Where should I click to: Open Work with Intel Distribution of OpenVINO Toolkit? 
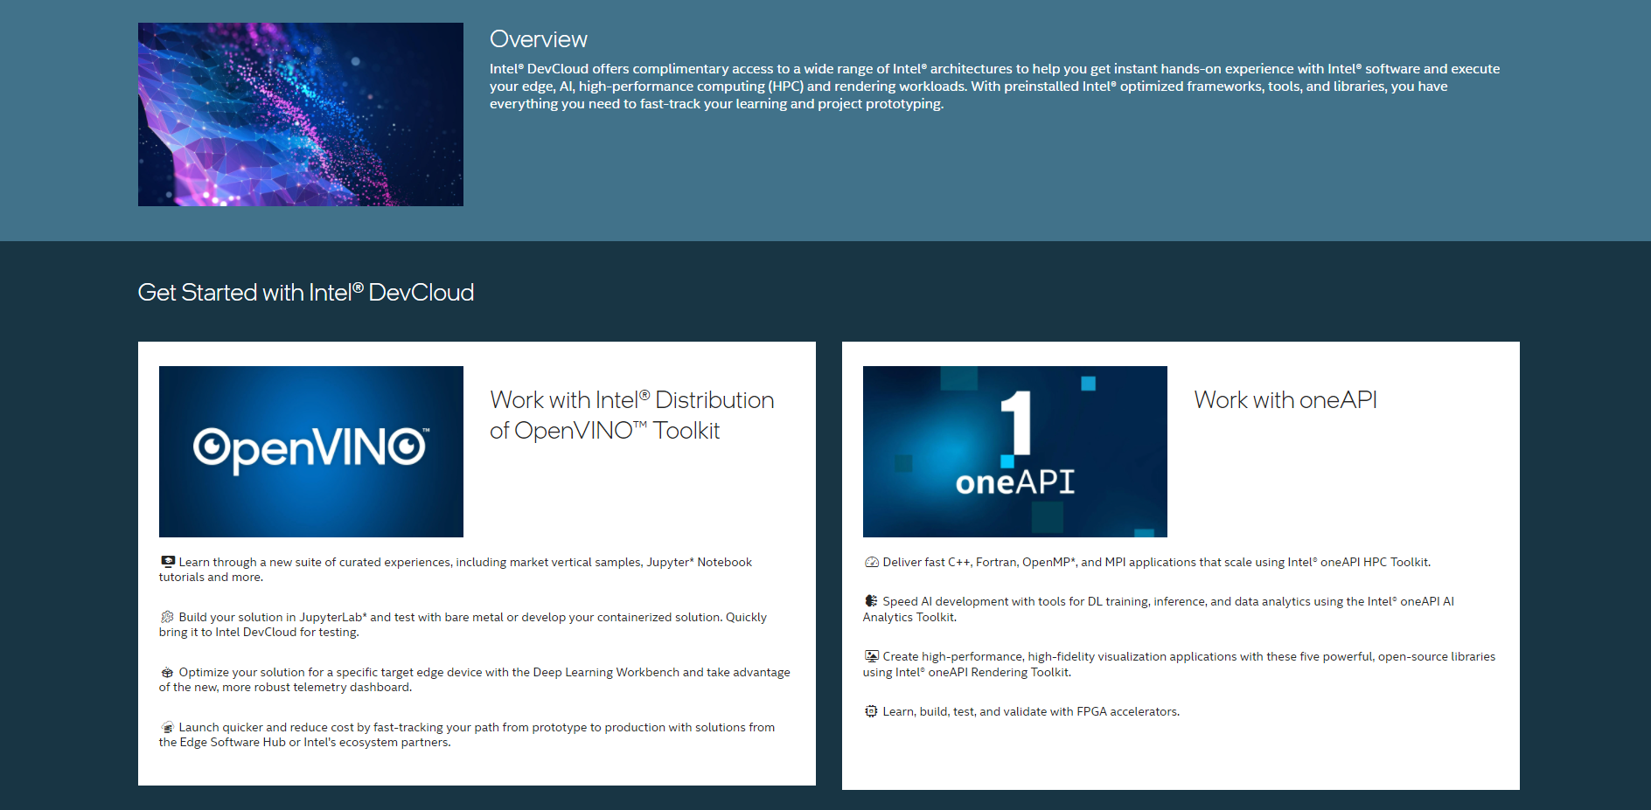point(632,415)
